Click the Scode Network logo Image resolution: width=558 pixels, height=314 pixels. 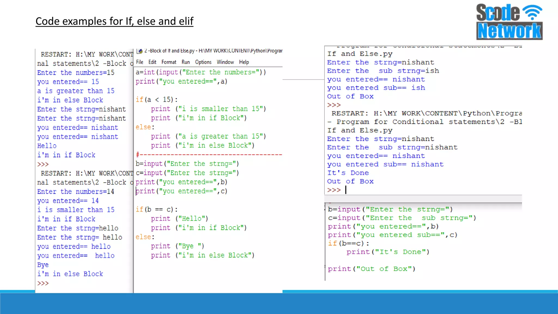509,22
